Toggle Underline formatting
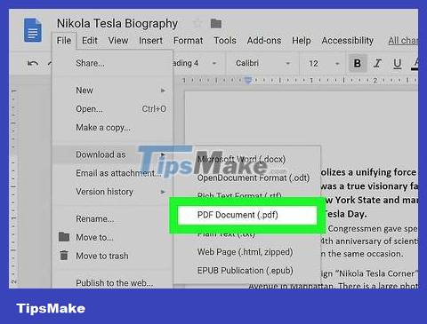Screen dimensions: 427x324 point(397,63)
